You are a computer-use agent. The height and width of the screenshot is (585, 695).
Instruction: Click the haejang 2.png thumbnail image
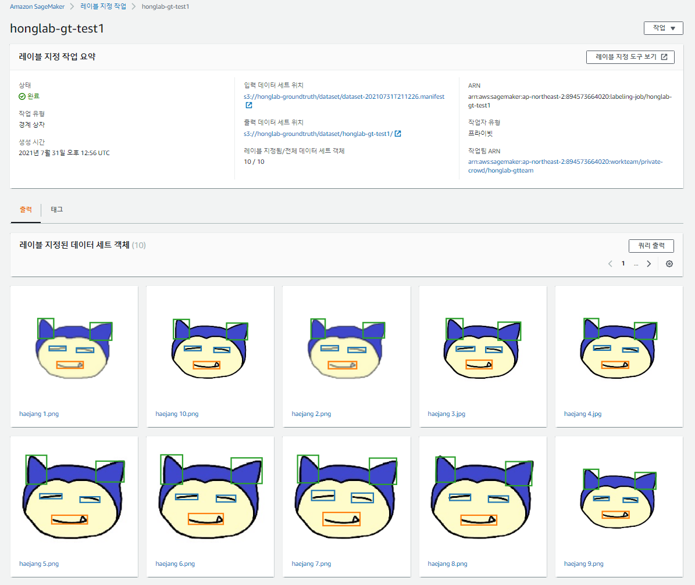click(346, 347)
